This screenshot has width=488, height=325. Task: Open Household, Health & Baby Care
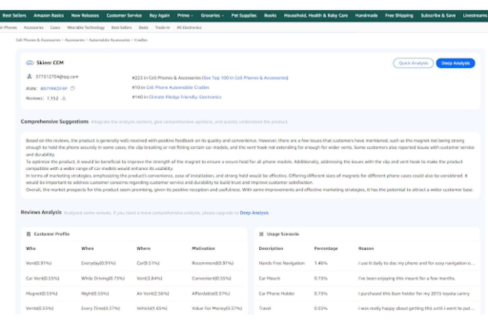(316, 15)
